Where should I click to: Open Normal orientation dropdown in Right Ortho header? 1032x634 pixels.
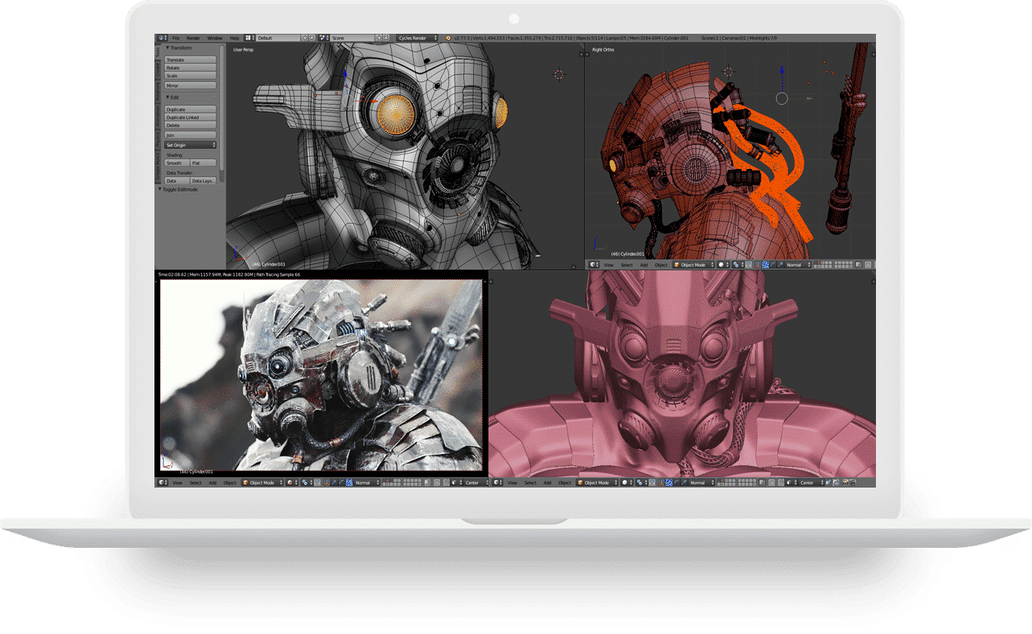(x=799, y=265)
